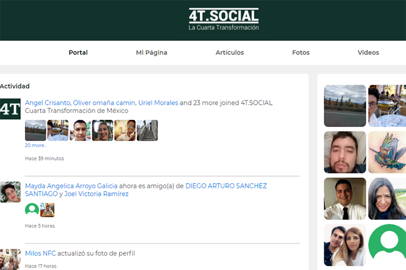Click the 4T avatar icon in activity feed
The image size is (406, 270).
(10, 108)
